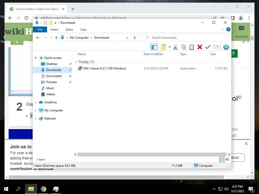Image resolution: width=259 pixels, height=194 pixels.
Task: Open Chrome profile avatar icon
Action: click(x=241, y=18)
